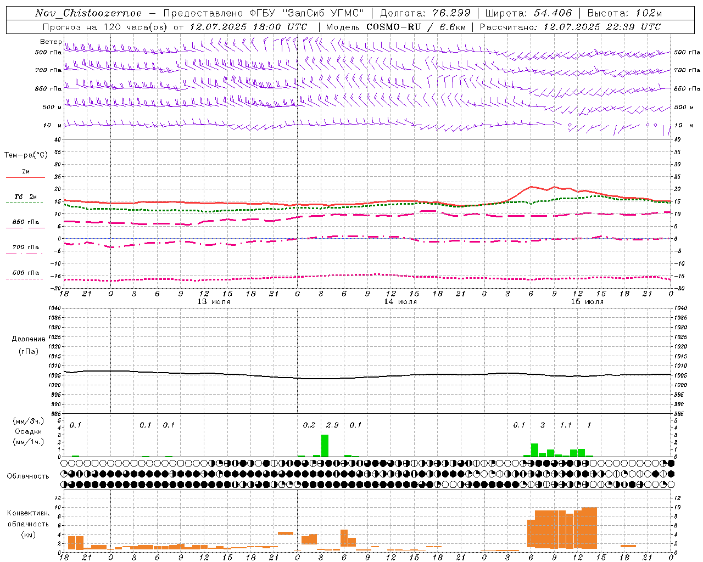Click the "Осадки" precipitation panel label
This screenshot has height=562, width=703.
click(28, 431)
